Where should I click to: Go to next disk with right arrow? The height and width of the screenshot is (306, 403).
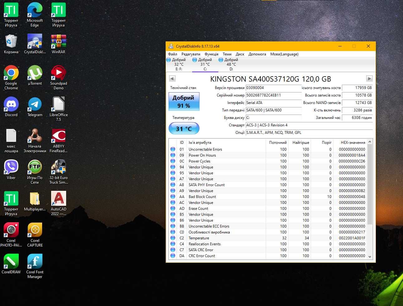point(369,79)
